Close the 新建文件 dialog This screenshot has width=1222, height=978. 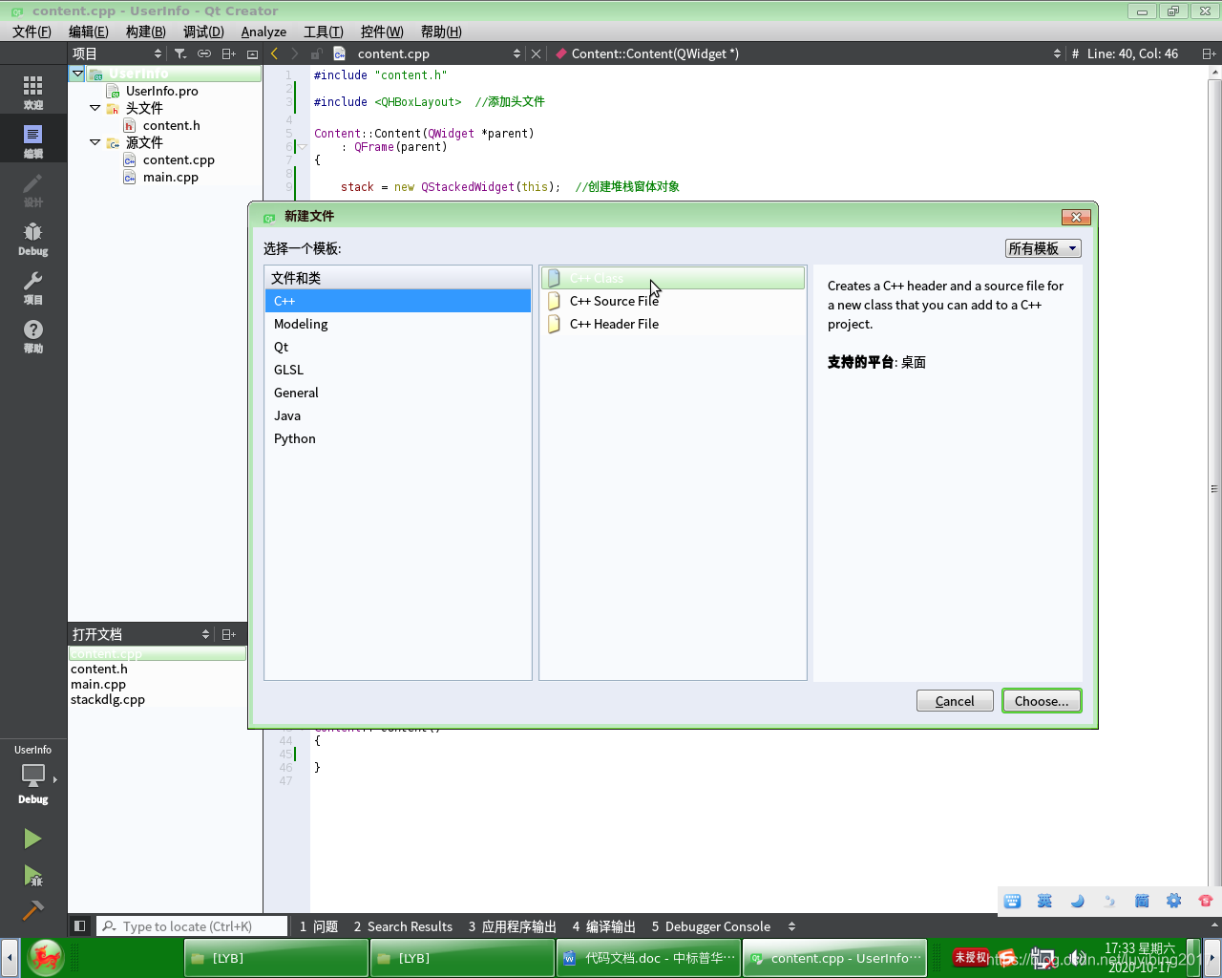1076,217
